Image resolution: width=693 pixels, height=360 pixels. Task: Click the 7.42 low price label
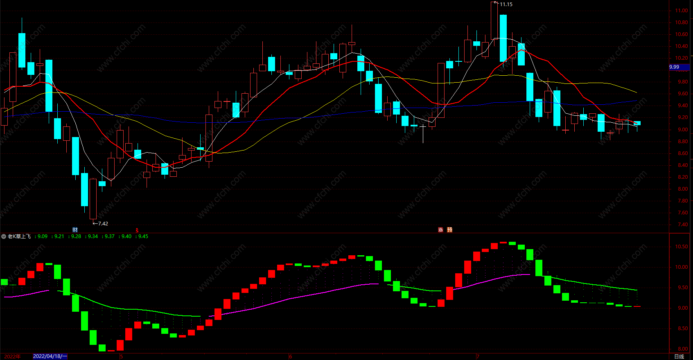pos(103,224)
